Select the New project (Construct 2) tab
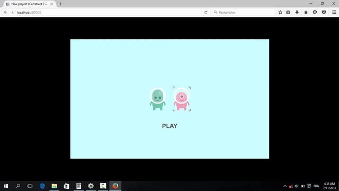339x191 pixels. 29,4
